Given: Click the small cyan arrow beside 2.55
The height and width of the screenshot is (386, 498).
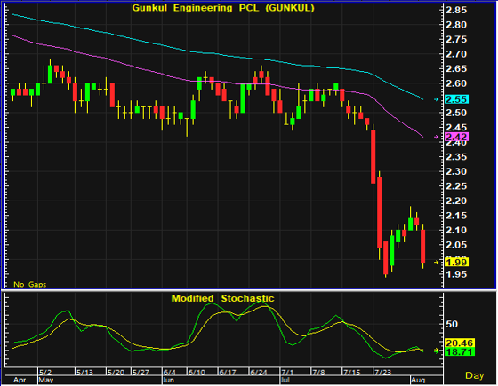Looking at the screenshot, I should pos(437,99).
